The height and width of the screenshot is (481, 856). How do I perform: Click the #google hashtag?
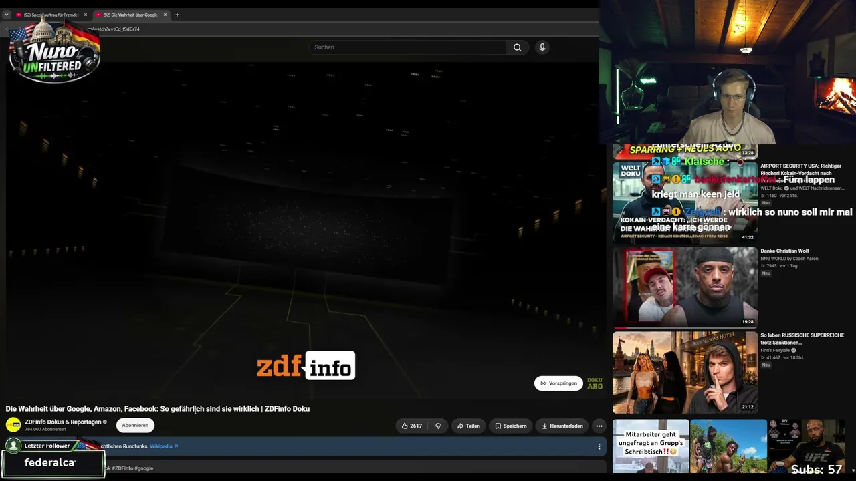[144, 468]
